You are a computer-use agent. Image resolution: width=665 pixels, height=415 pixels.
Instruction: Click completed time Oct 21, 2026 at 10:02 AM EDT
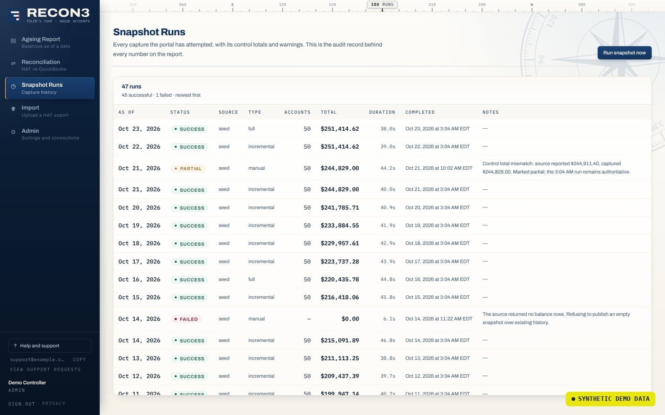coord(439,168)
